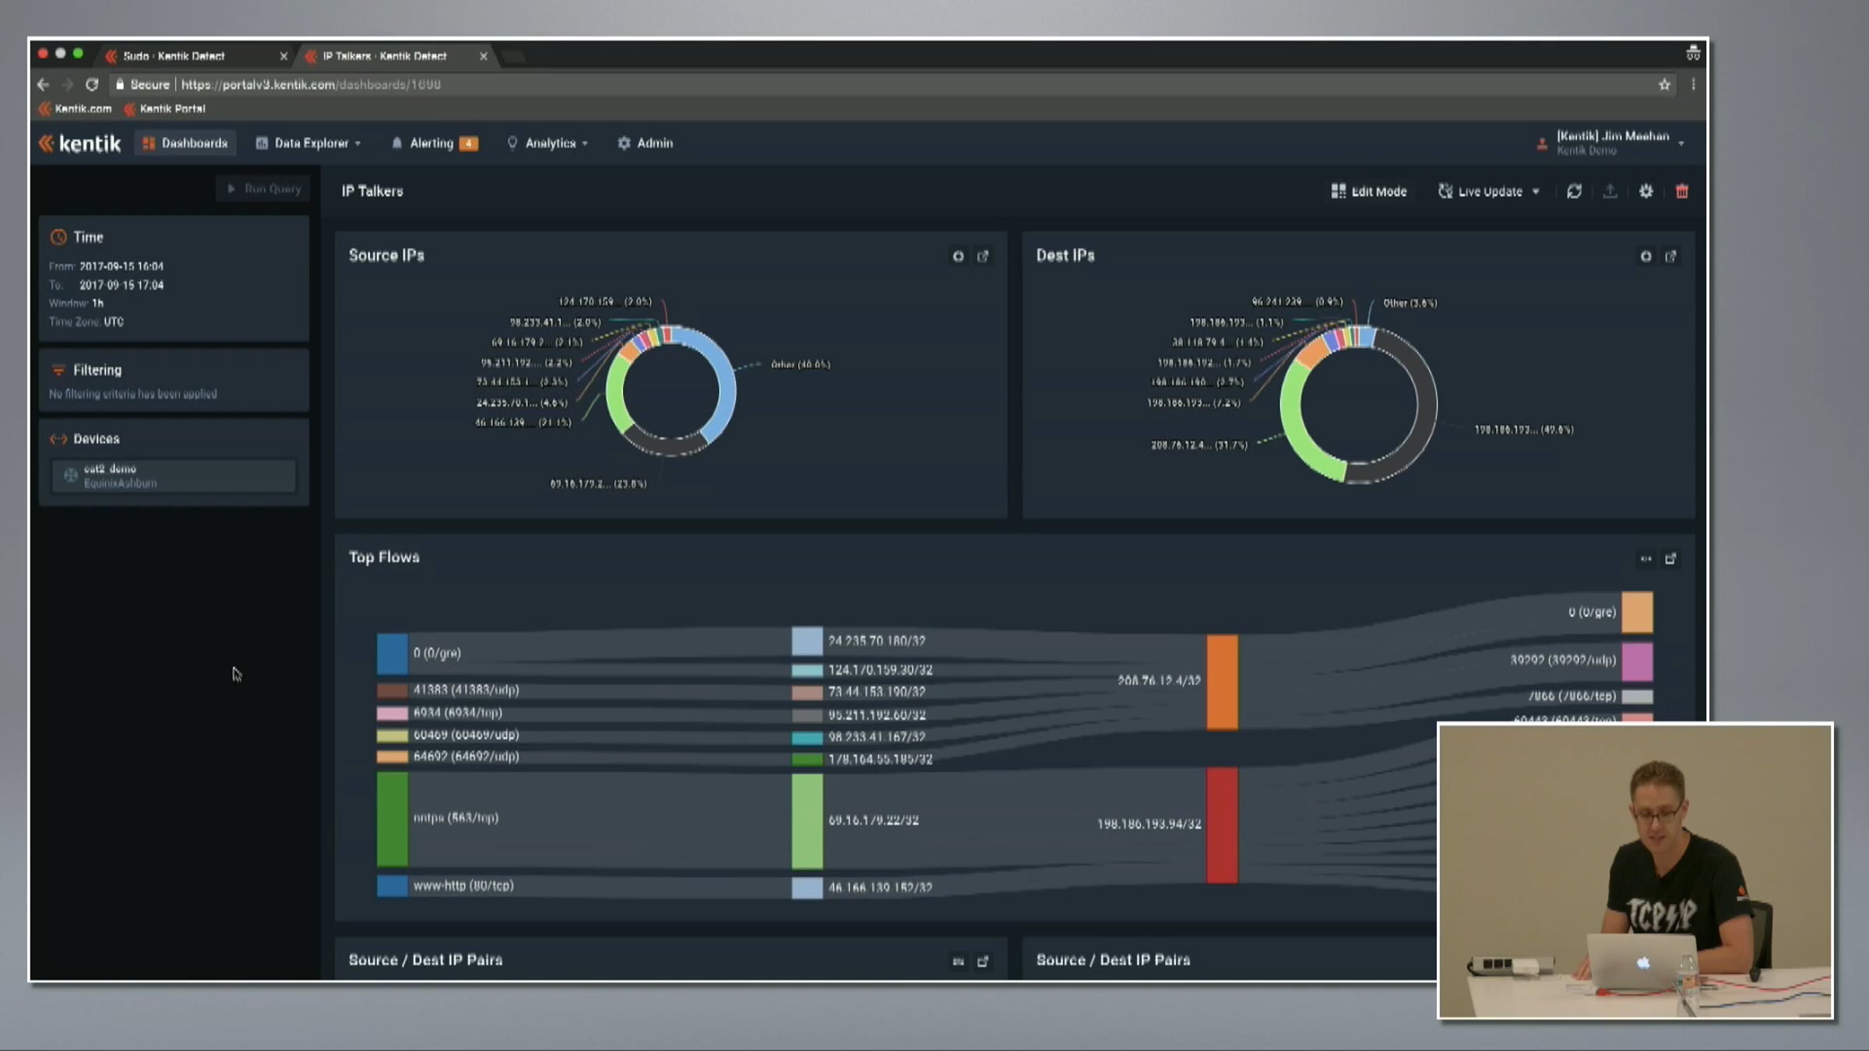Click the browser bookmark star icon
The height and width of the screenshot is (1051, 1869).
pos(1664,85)
